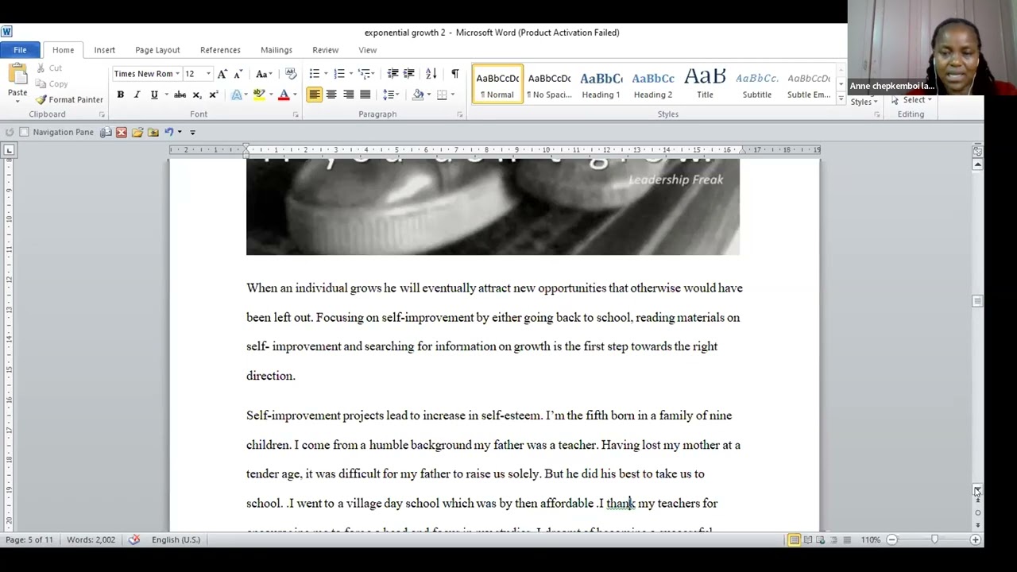Screen dimensions: 1017x572
Task: Open the font name dropdown
Action: [x=177, y=74]
